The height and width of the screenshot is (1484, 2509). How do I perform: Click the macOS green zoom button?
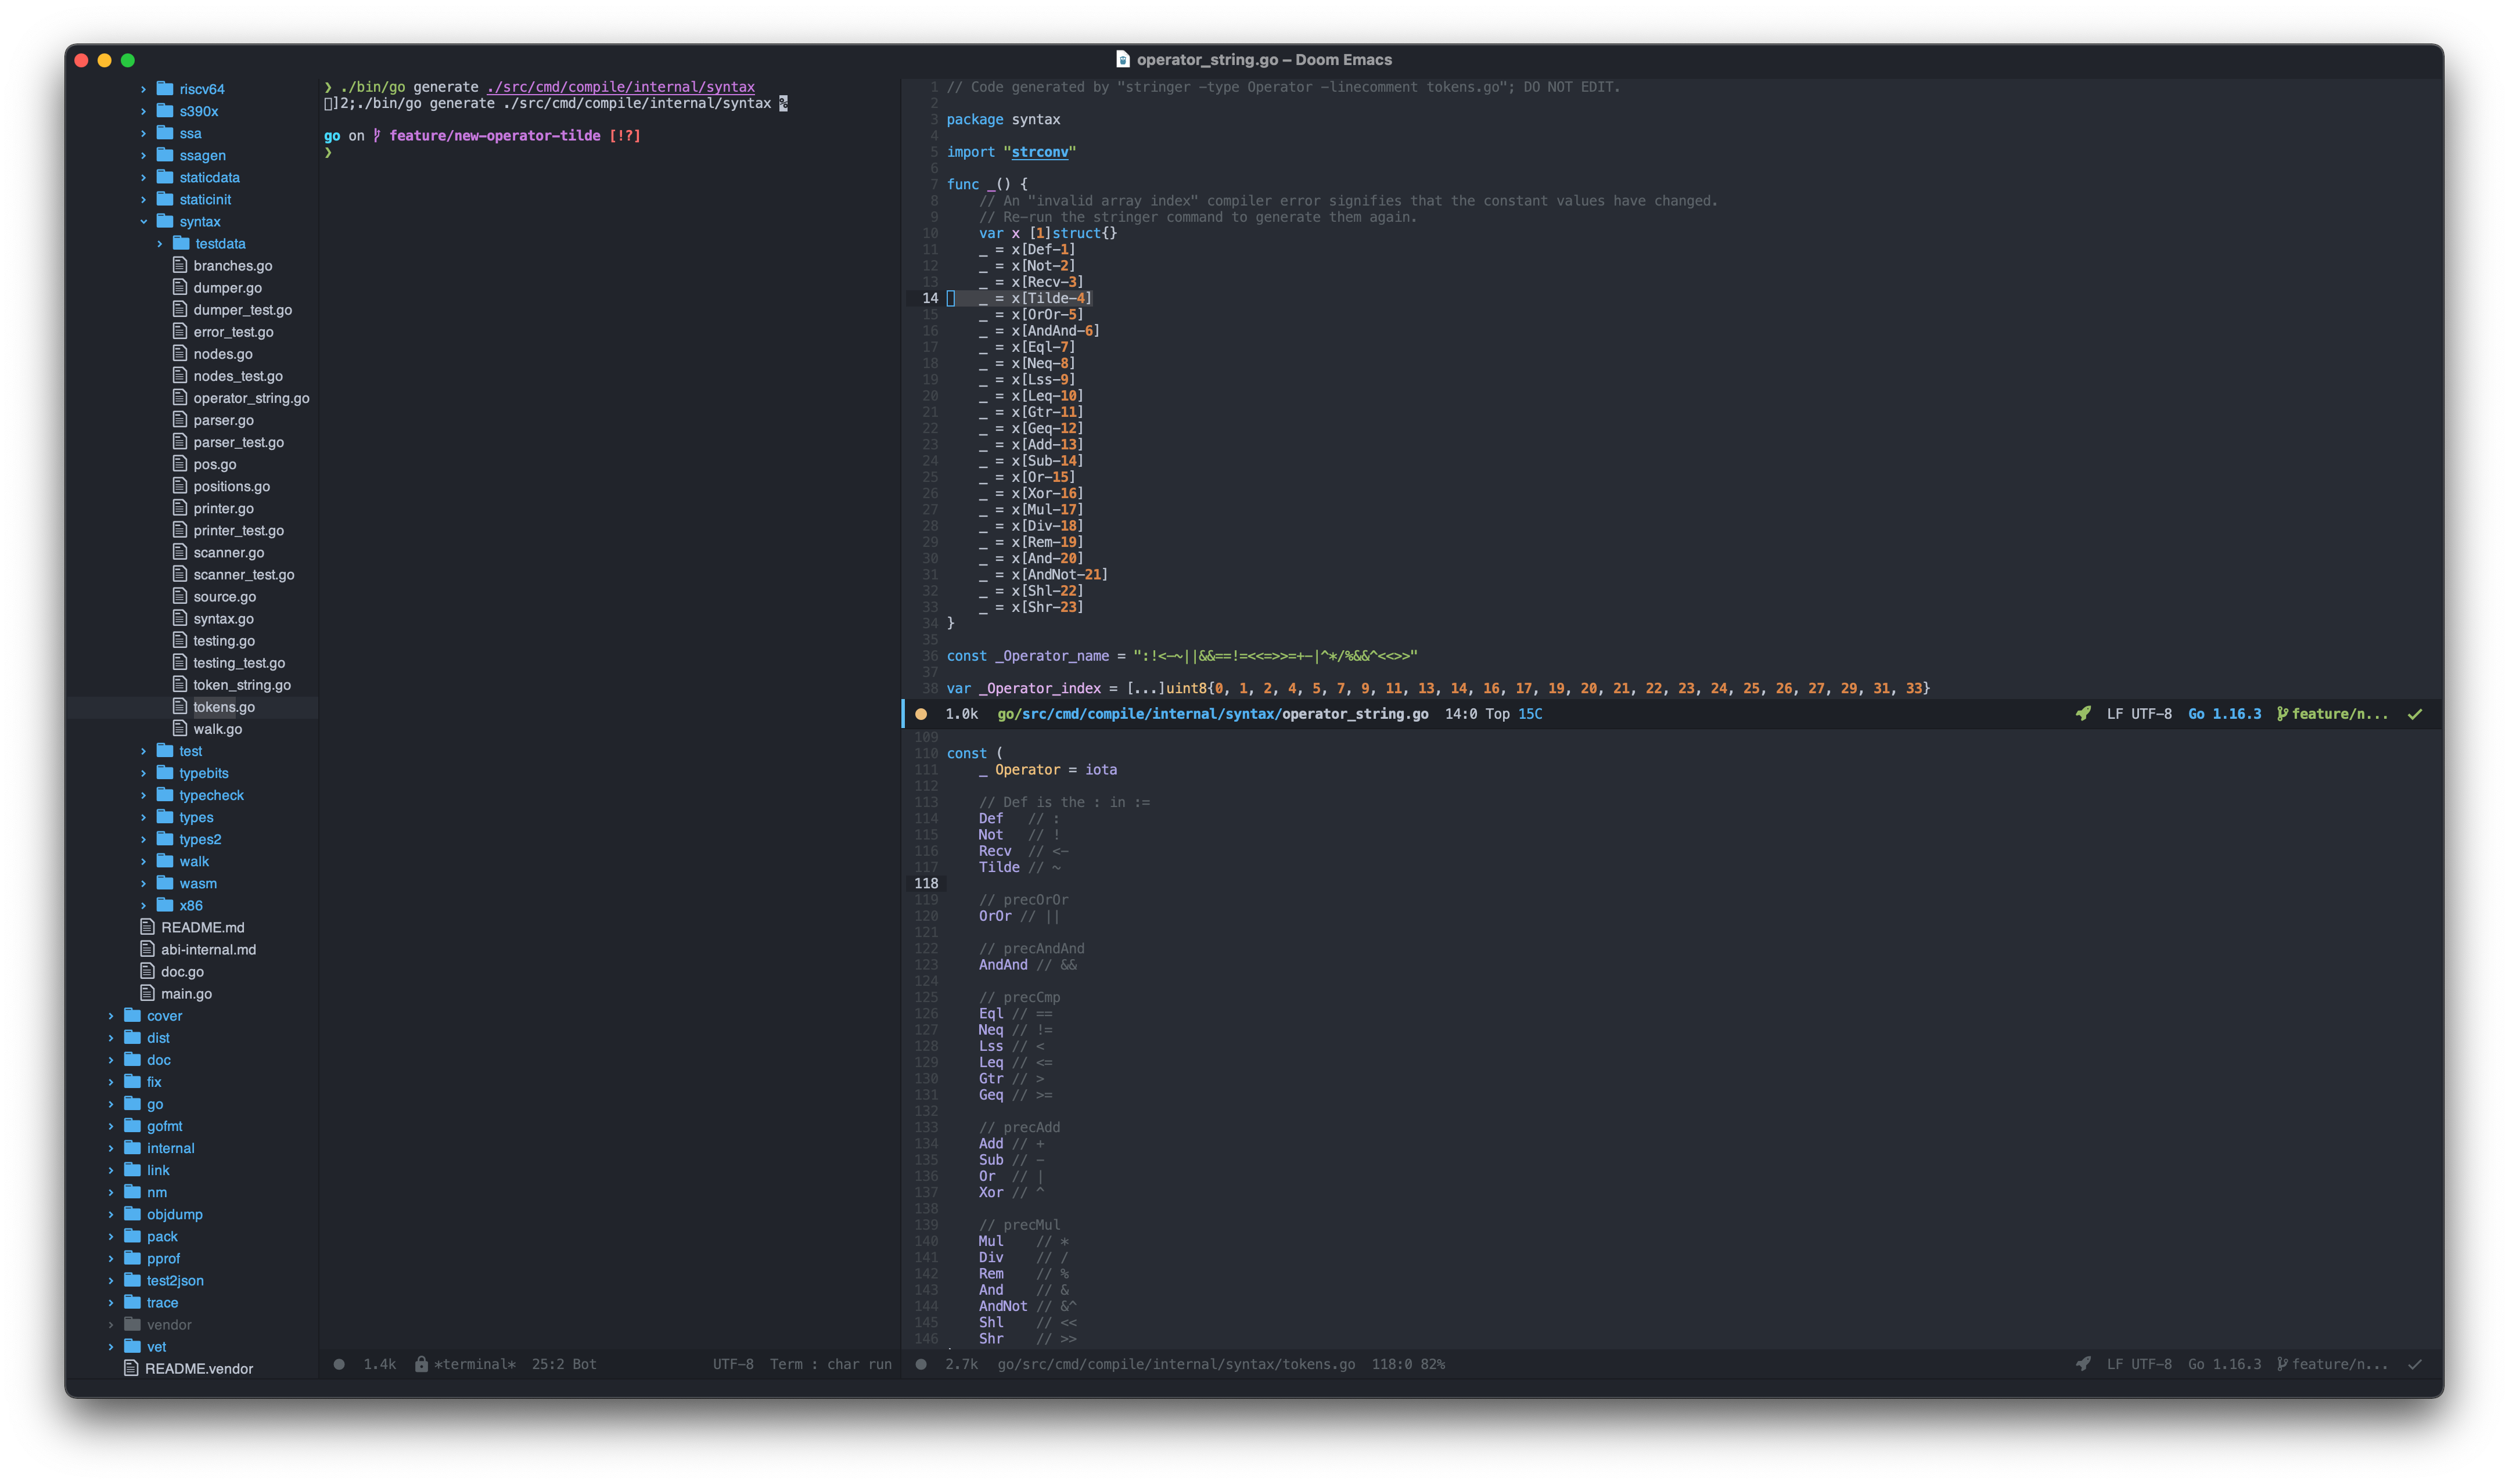coord(128,60)
